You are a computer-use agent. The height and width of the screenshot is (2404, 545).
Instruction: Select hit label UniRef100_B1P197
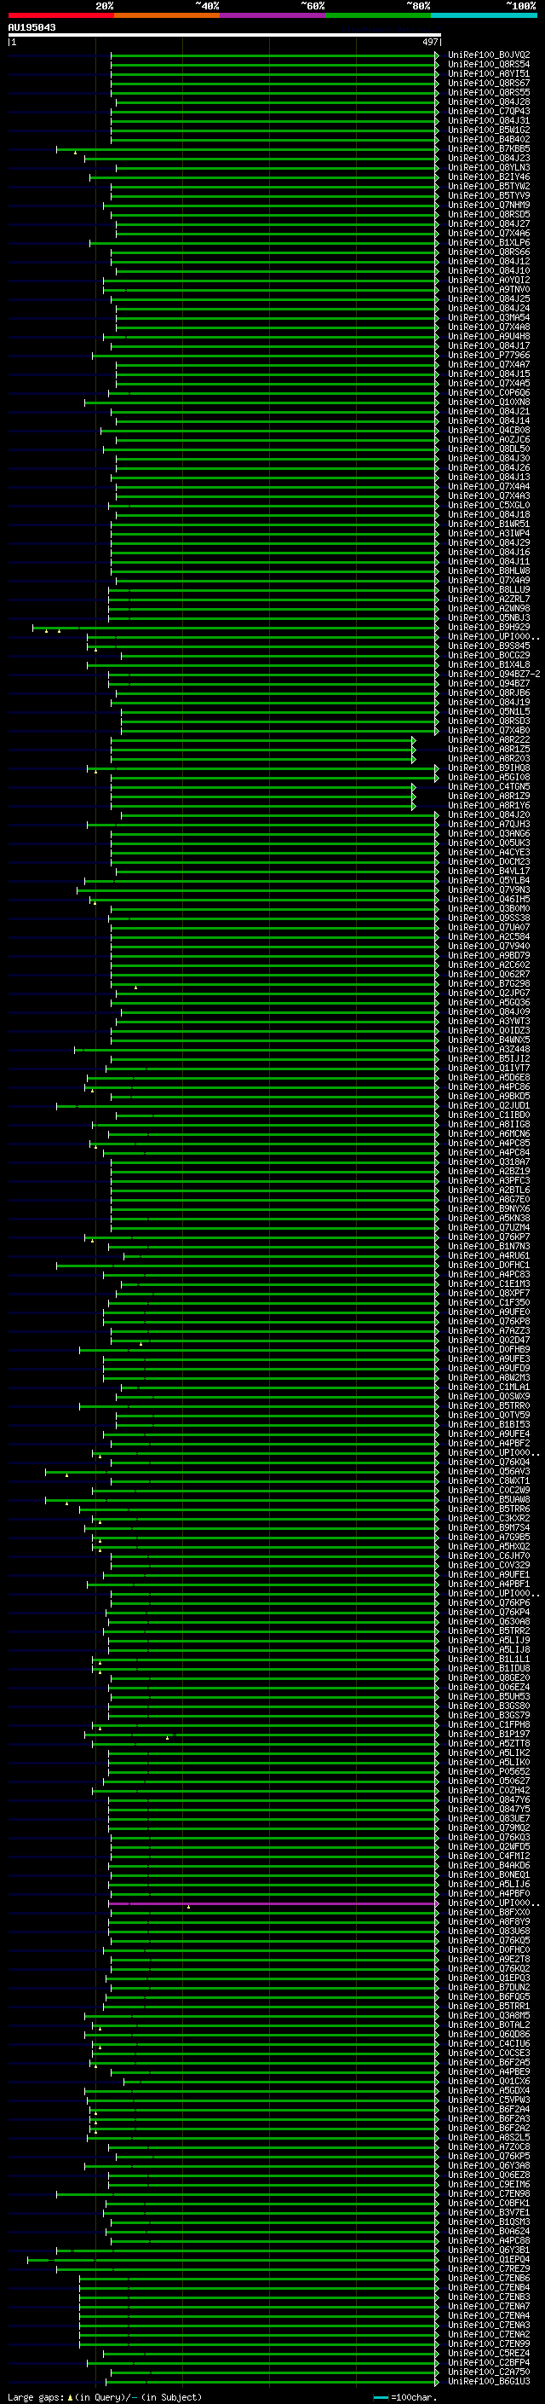click(489, 1734)
